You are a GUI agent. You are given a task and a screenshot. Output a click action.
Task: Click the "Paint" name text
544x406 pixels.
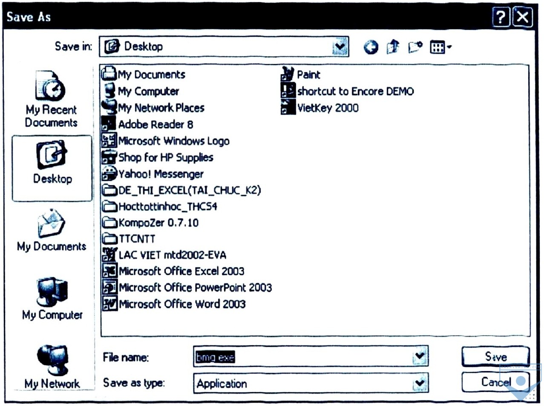tap(308, 75)
